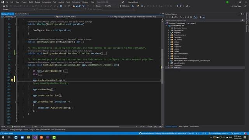Collapse the CourseLibrary.API project node
This screenshot has width=249, height=140.
167,26
